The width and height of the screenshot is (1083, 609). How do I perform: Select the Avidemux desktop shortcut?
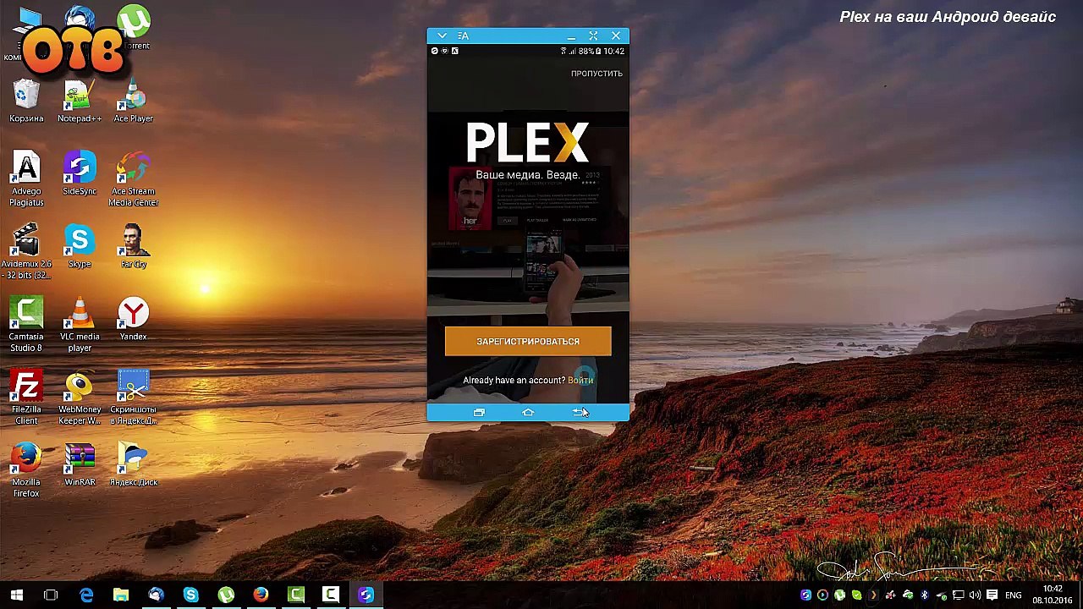[x=26, y=252]
